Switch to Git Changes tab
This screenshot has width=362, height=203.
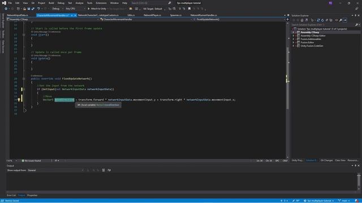click(x=327, y=160)
